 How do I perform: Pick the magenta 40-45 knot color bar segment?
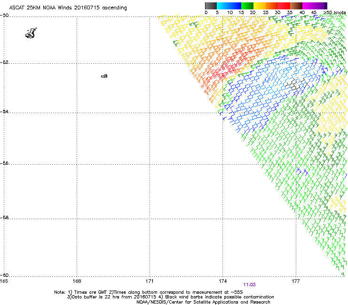coord(308,6)
